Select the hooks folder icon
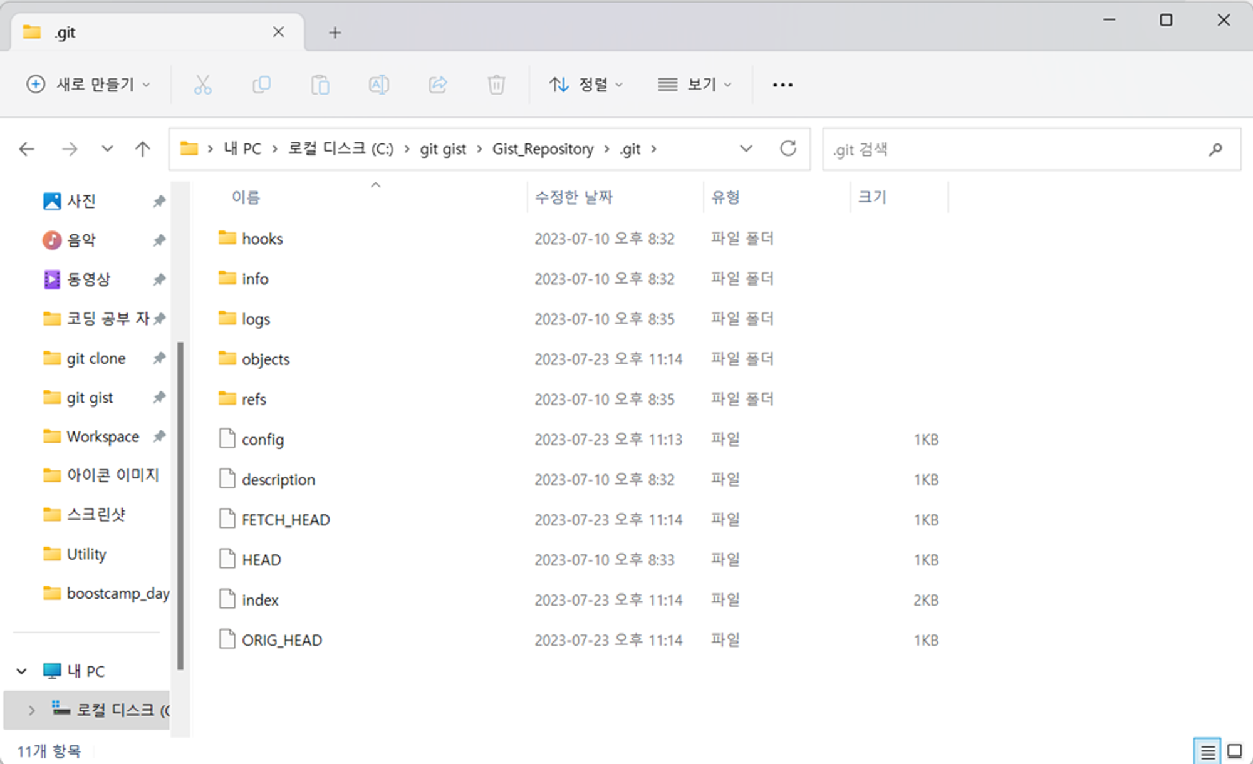 coord(227,238)
